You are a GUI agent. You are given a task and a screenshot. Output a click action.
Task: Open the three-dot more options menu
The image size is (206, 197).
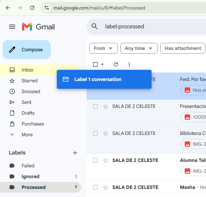pyautogui.click(x=129, y=64)
